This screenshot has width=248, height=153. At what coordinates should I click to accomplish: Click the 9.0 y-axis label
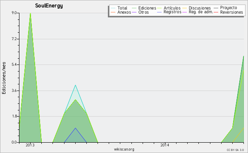click(x=14, y=13)
